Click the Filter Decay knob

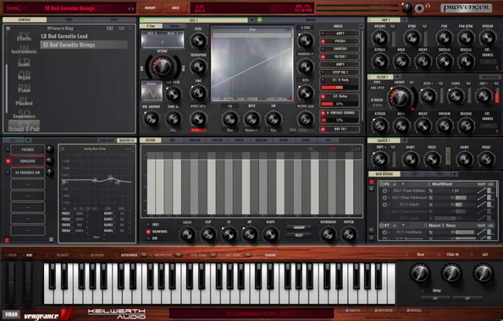(423, 125)
